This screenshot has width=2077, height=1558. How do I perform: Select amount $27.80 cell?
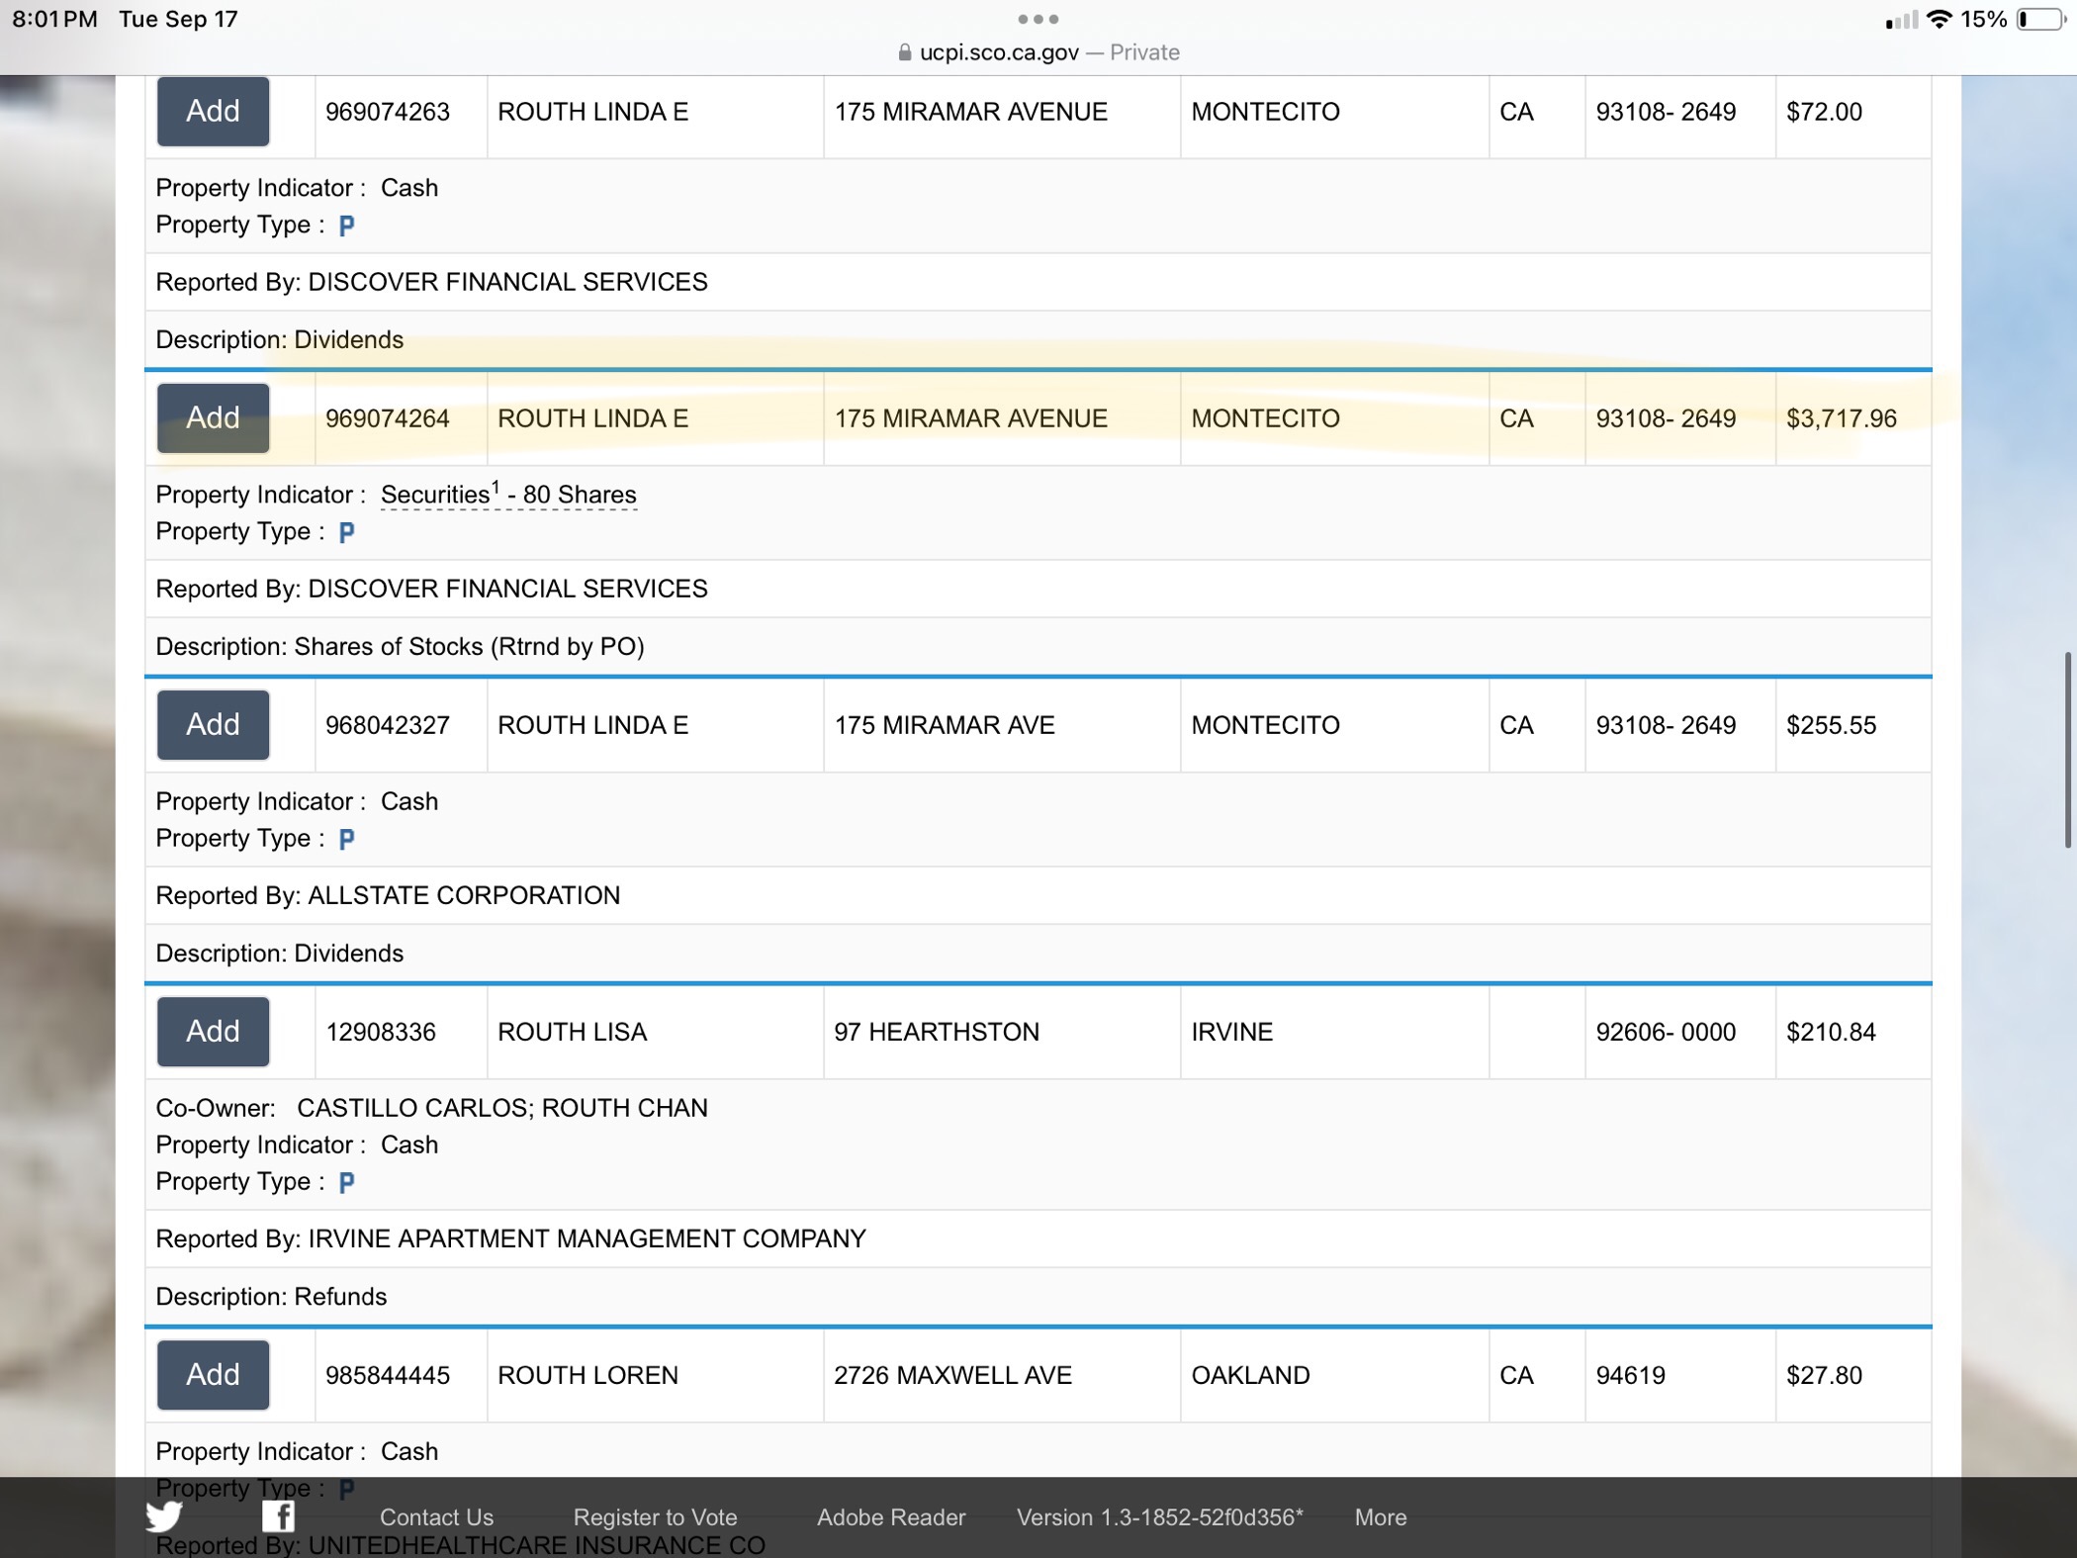point(1852,1375)
